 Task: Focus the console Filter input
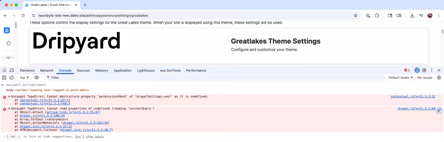pyautogui.click(x=215, y=78)
